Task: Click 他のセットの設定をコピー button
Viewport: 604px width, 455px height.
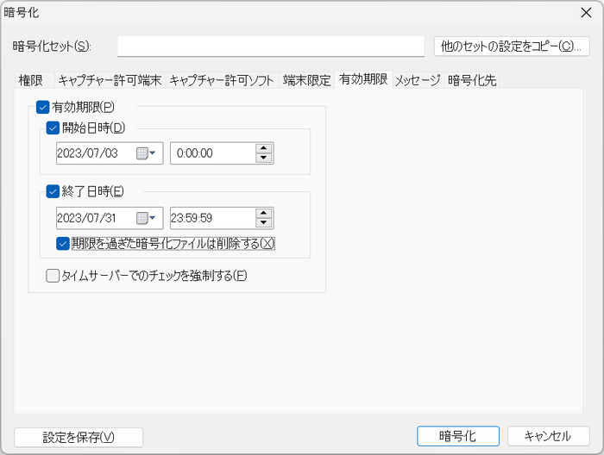Action: (511, 46)
